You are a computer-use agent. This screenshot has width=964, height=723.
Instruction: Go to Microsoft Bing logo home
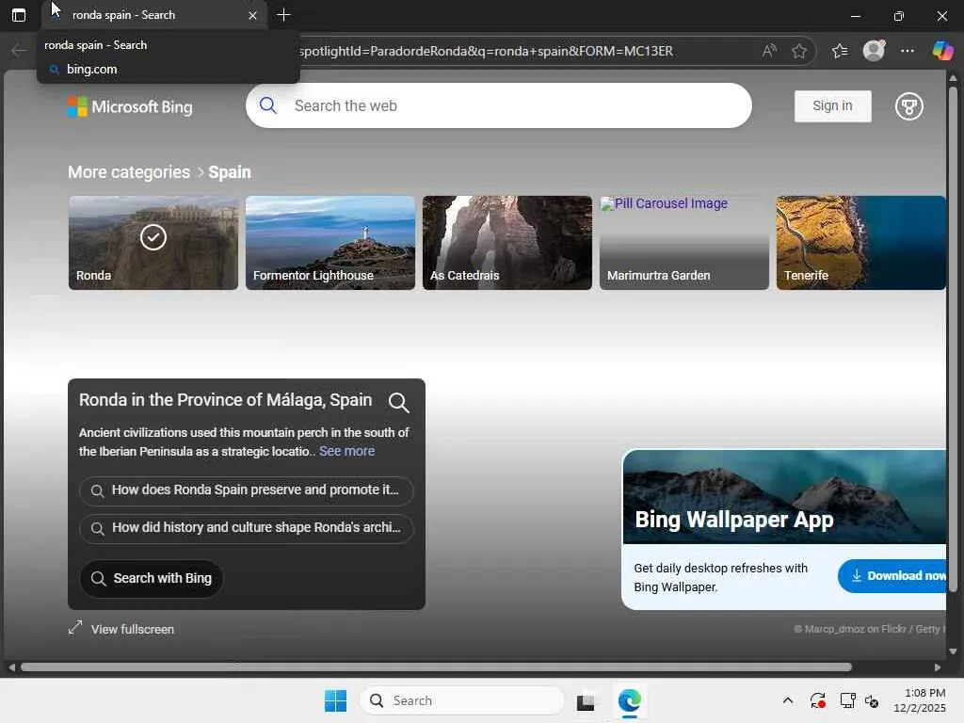click(x=130, y=107)
